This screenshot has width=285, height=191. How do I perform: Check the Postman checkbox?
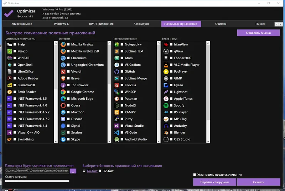(122, 99)
